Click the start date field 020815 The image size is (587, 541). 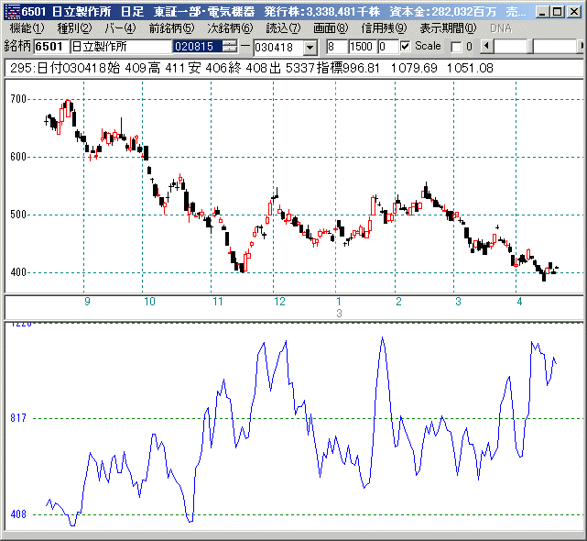pyautogui.click(x=198, y=46)
